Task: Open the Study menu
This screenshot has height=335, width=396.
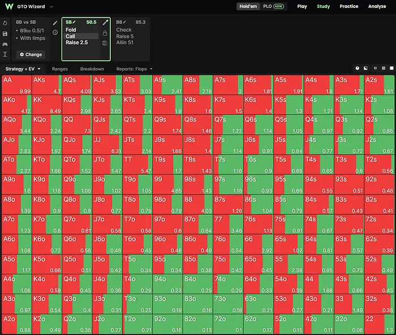Action: click(x=323, y=6)
